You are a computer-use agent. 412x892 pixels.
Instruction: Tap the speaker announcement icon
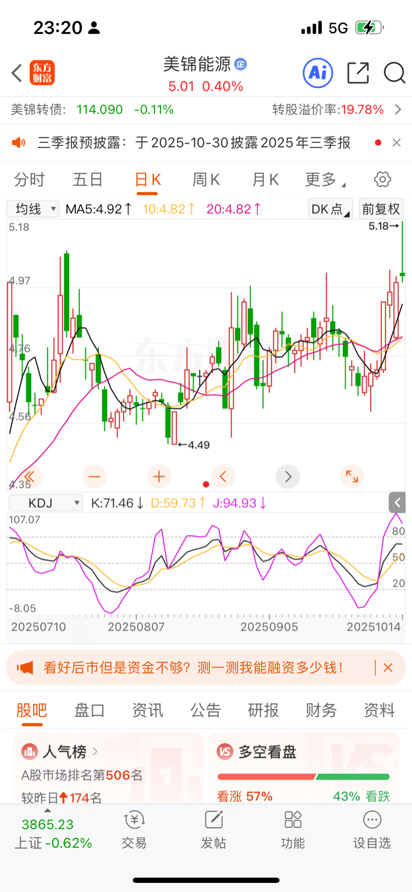[x=19, y=142]
